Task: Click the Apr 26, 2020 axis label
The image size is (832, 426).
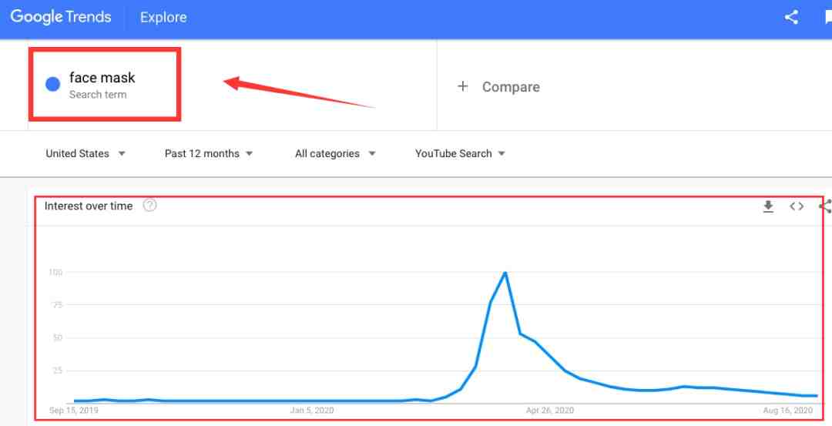Action: (550, 411)
